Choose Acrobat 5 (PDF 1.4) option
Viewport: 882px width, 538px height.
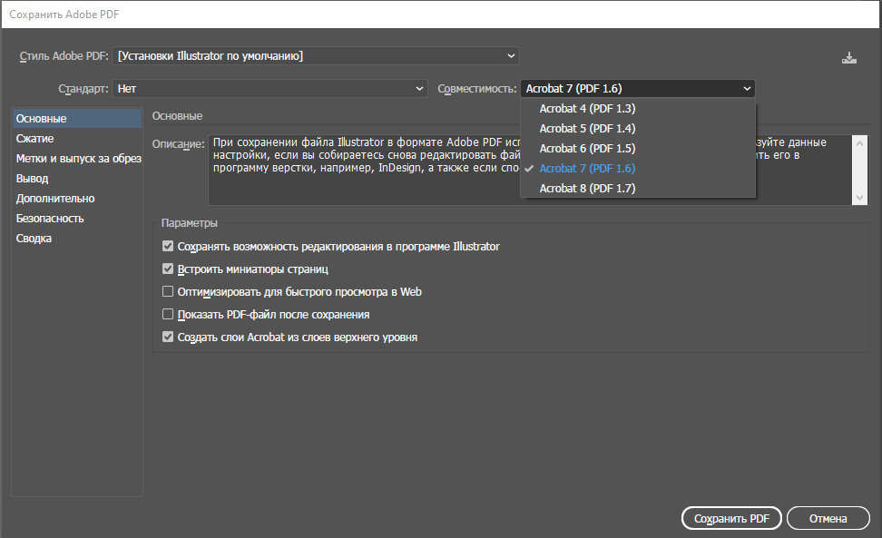(x=638, y=128)
